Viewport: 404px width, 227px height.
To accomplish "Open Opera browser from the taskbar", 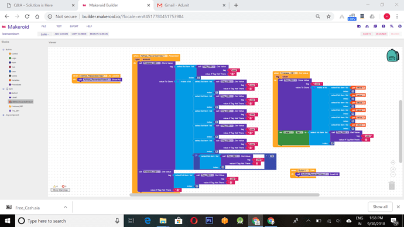I will [x=194, y=221].
